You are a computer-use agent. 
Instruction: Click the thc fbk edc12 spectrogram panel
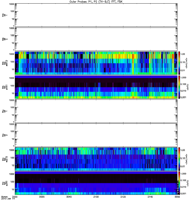tap(96, 159)
